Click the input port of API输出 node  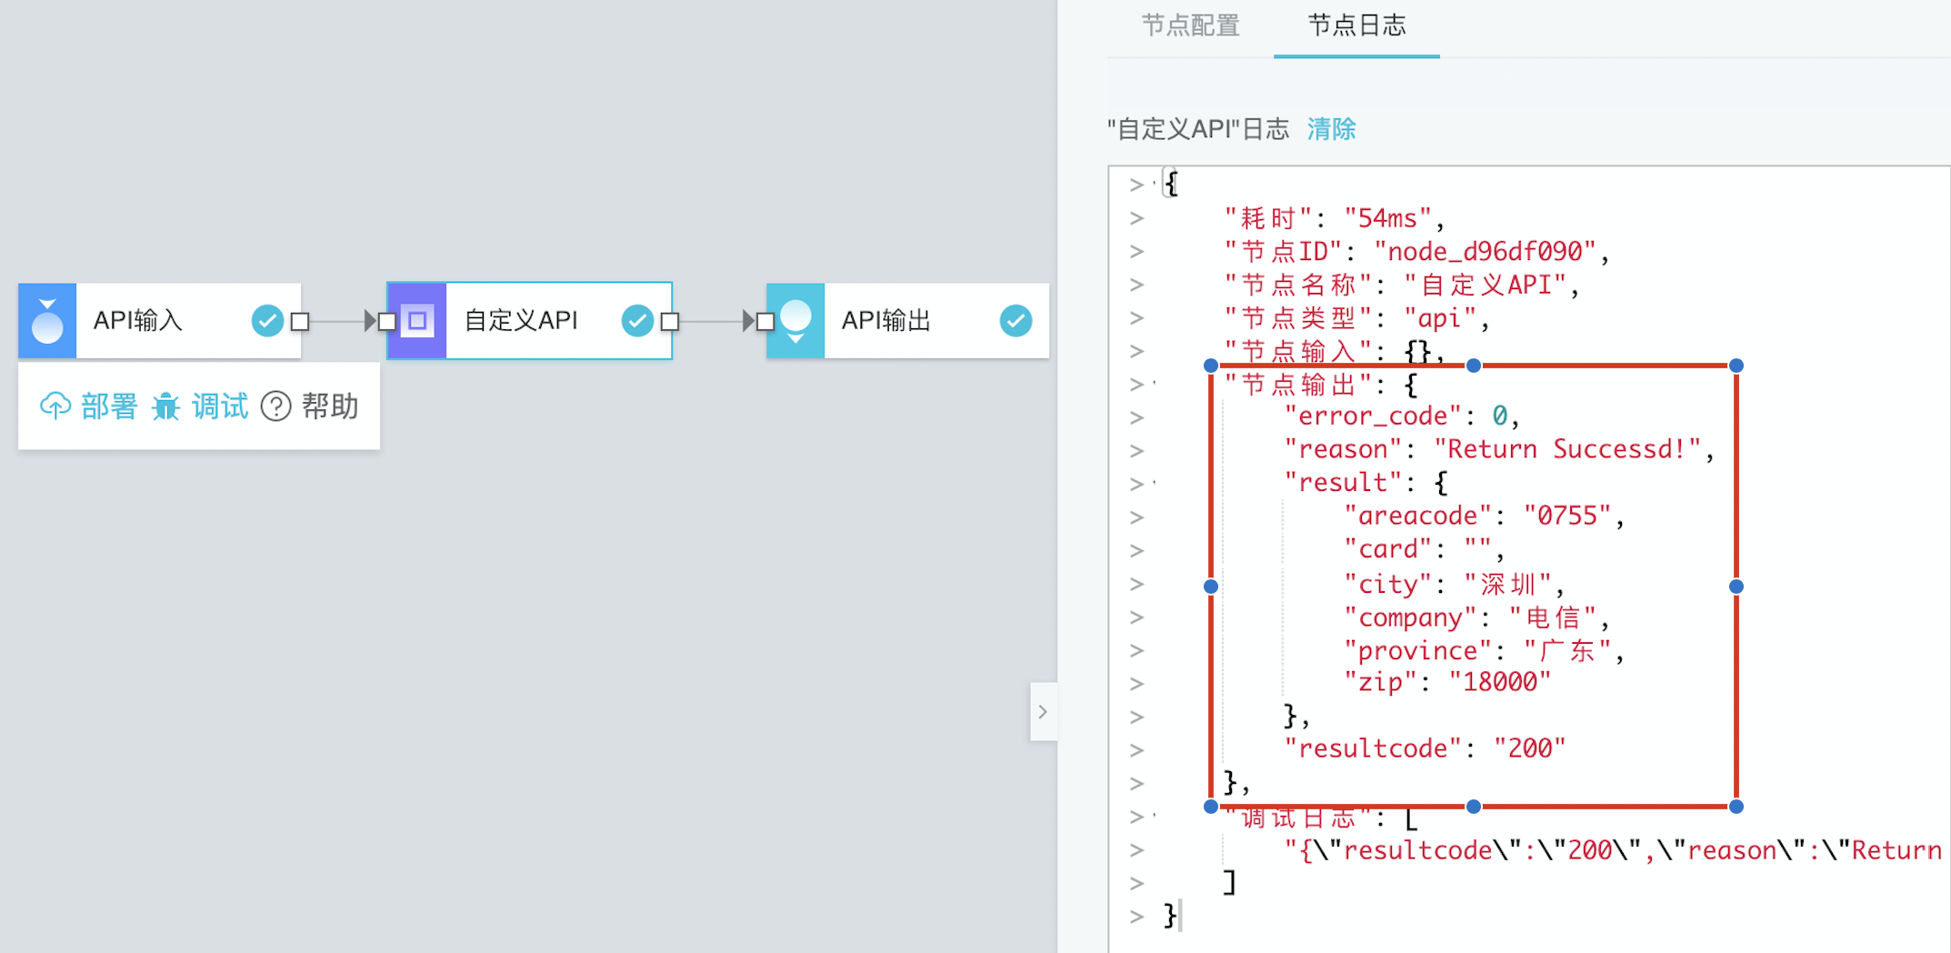765,321
